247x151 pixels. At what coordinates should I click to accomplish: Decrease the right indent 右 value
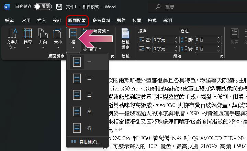click(177, 51)
